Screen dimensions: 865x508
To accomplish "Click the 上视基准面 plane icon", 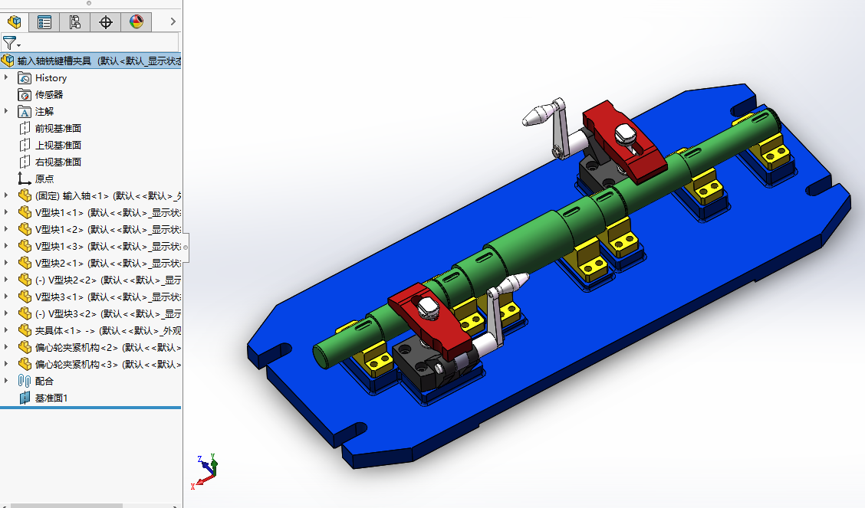I will coord(25,146).
